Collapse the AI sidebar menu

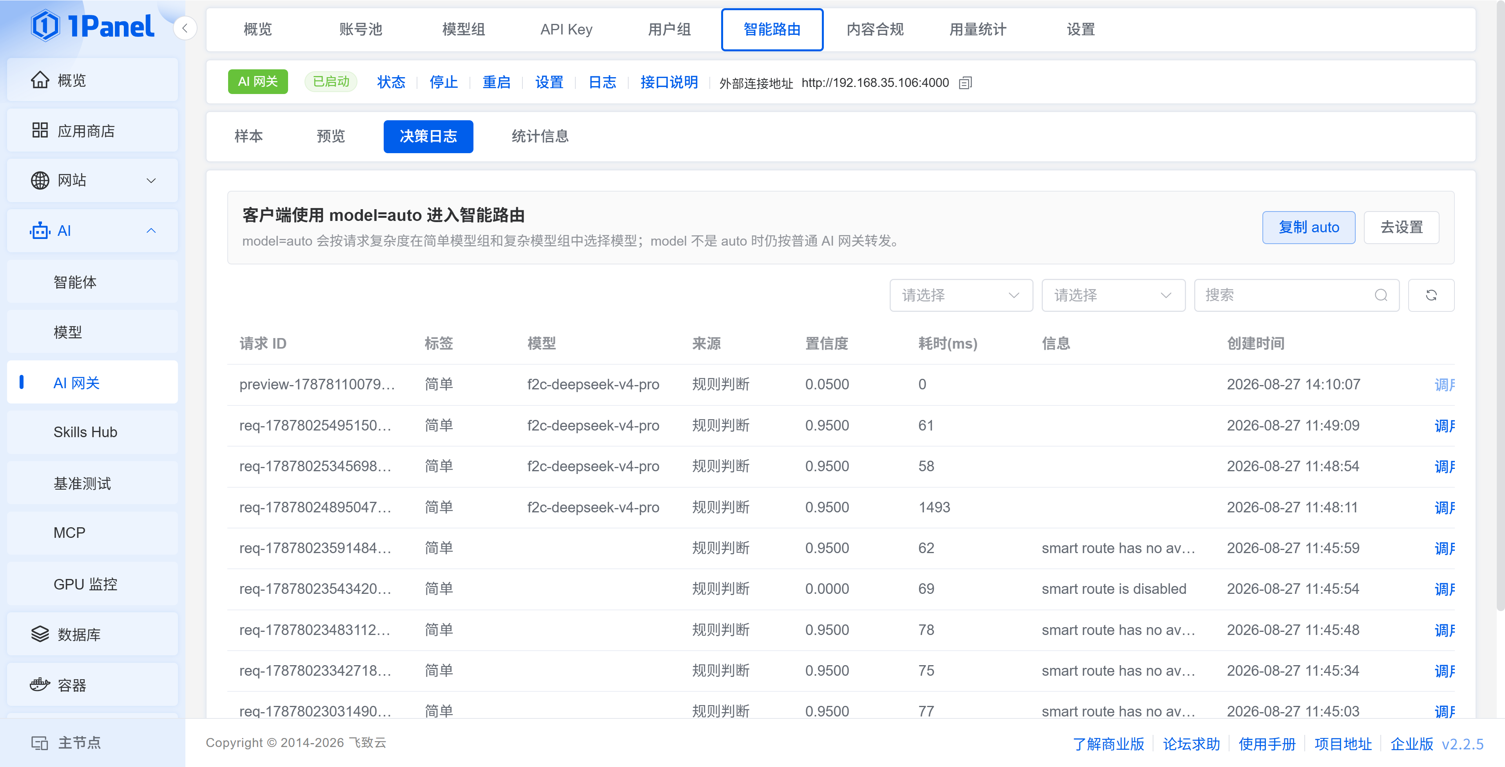(x=151, y=231)
